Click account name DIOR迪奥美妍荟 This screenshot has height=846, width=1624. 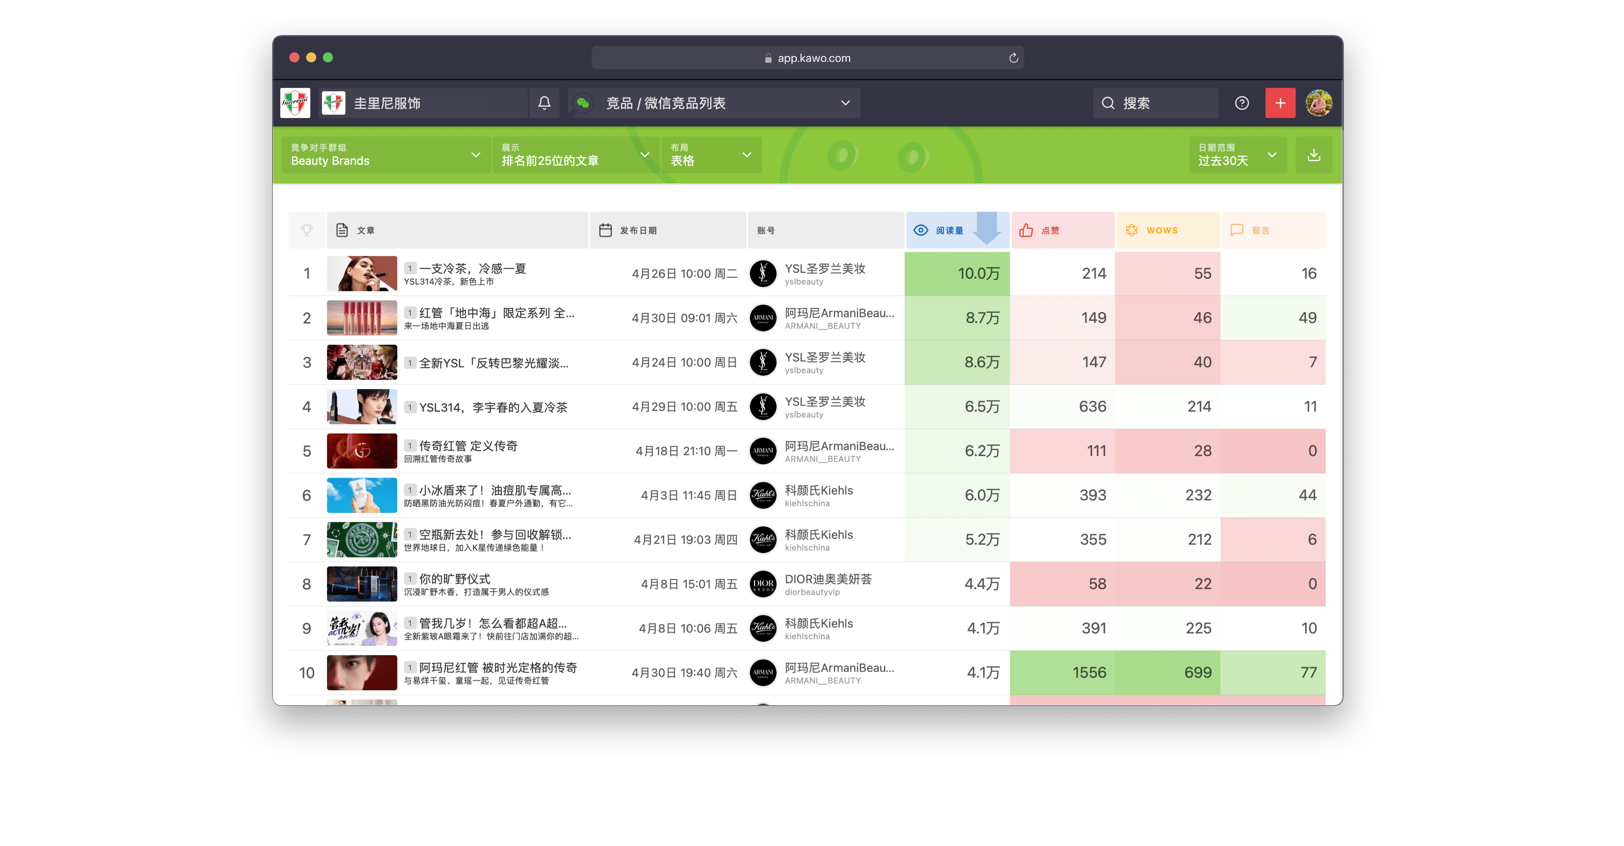828,579
